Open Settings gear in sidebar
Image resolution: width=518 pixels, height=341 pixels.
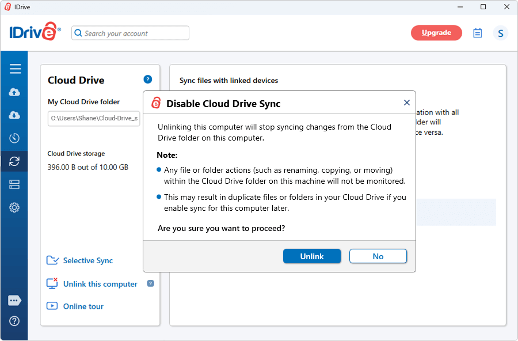pos(15,207)
